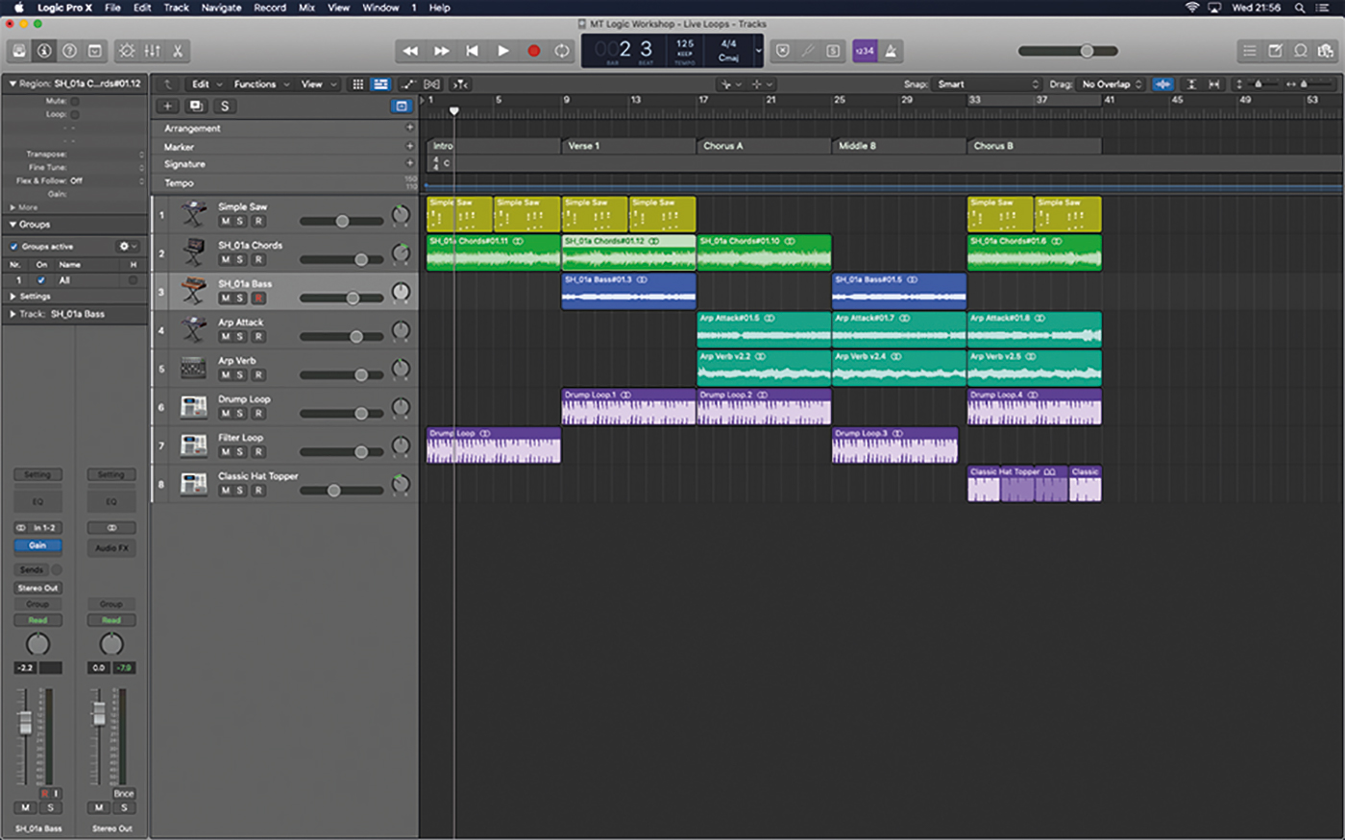Open the Editors scissors icon
The image size is (1345, 840).
click(178, 51)
